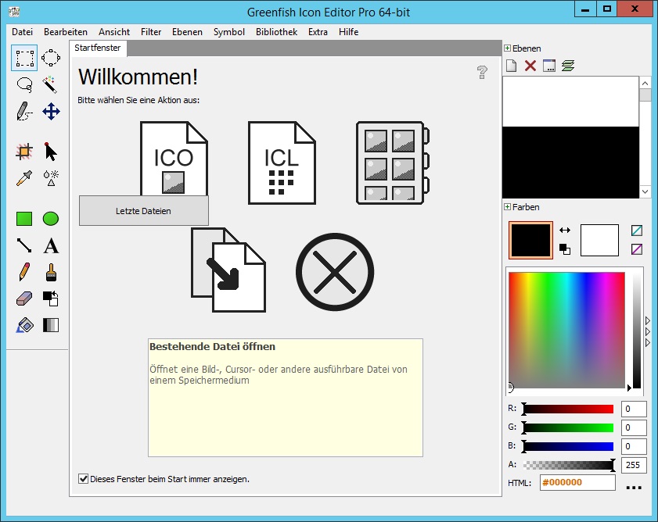Screen dimensions: 658x522
Task: Swap foreground and background colors arrow
Action: 565,231
